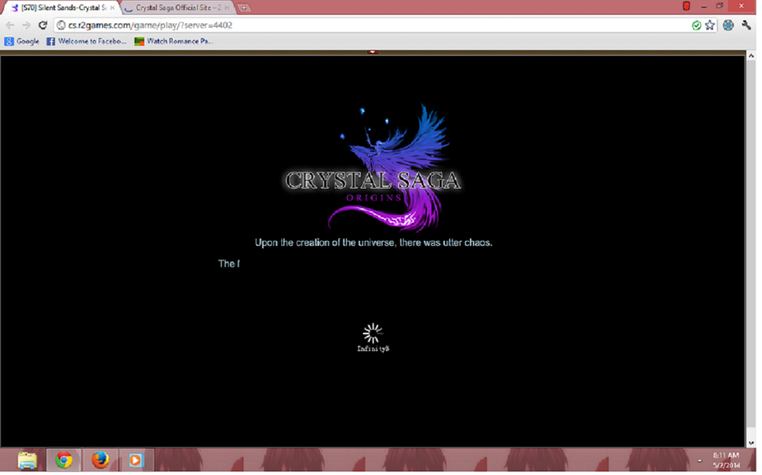Click the green checkmark security icon
This screenshot has width=762, height=475.
click(696, 25)
